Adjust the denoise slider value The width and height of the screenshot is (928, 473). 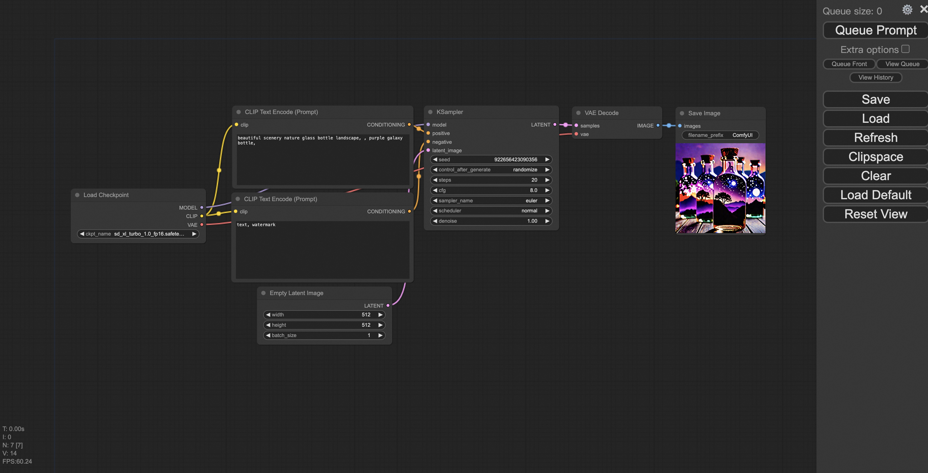point(491,221)
